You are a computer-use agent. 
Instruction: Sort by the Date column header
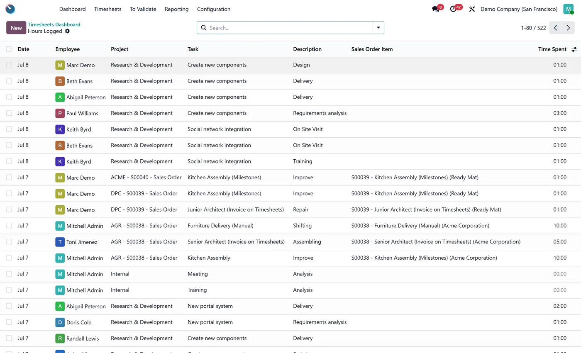23,49
